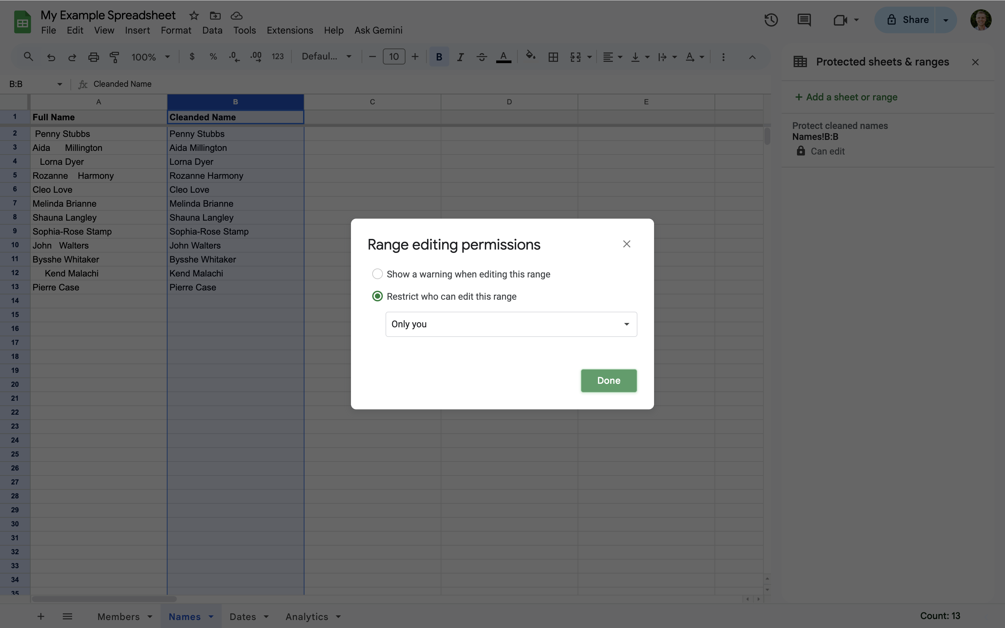Click the paint format roller icon
The image size is (1005, 628).
(x=114, y=57)
